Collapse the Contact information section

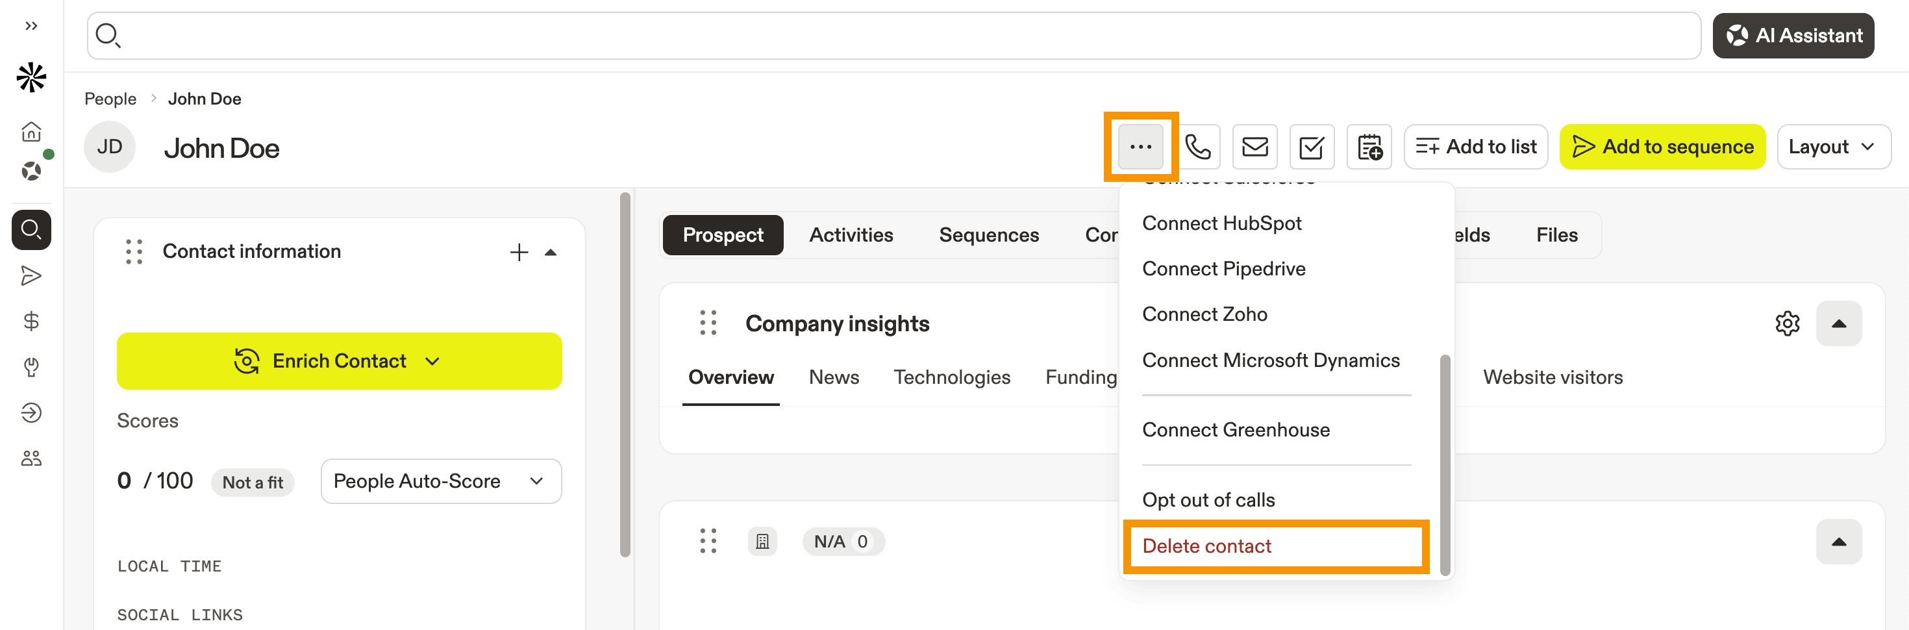pyautogui.click(x=551, y=252)
